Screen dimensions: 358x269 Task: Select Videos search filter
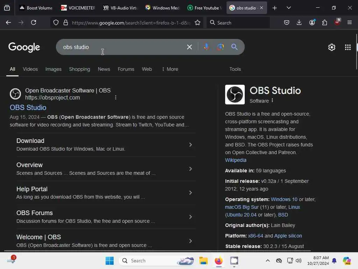coord(30,69)
